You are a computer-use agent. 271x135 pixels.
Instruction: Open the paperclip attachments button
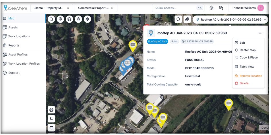[x=187, y=19]
